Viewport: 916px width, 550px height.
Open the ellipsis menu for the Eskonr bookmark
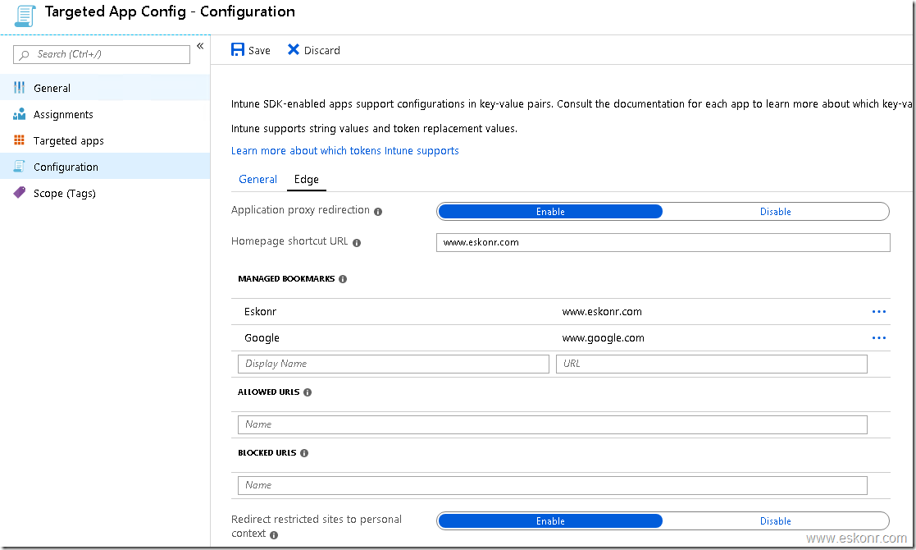point(878,311)
